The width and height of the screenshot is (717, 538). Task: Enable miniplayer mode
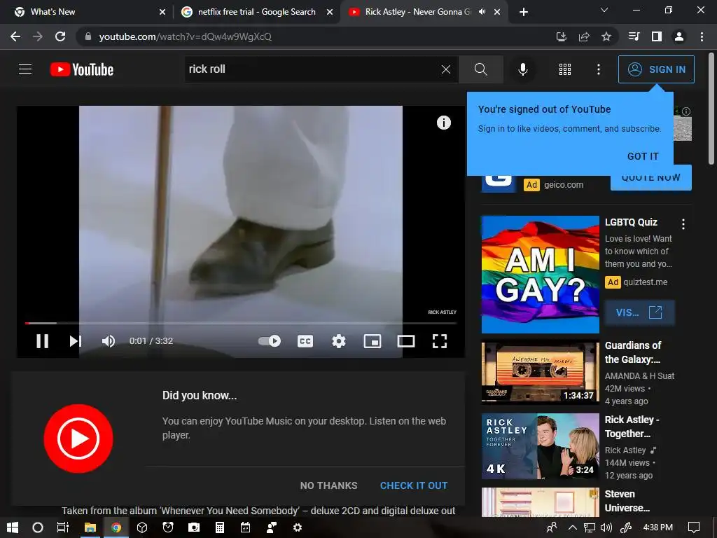tap(373, 341)
